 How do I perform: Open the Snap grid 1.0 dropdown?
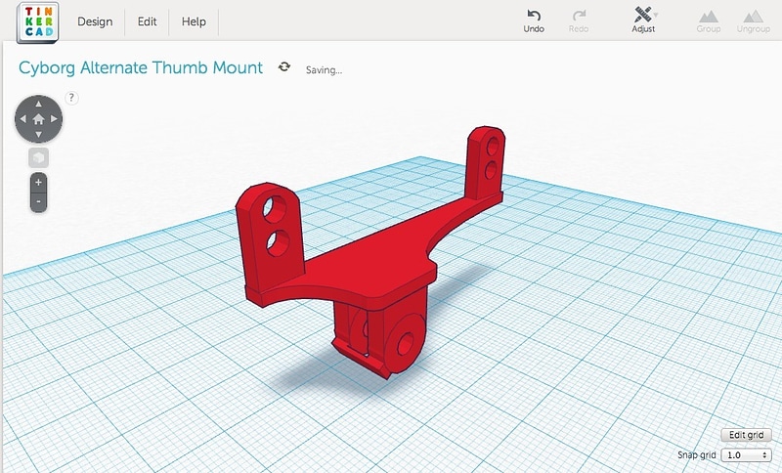(x=746, y=455)
